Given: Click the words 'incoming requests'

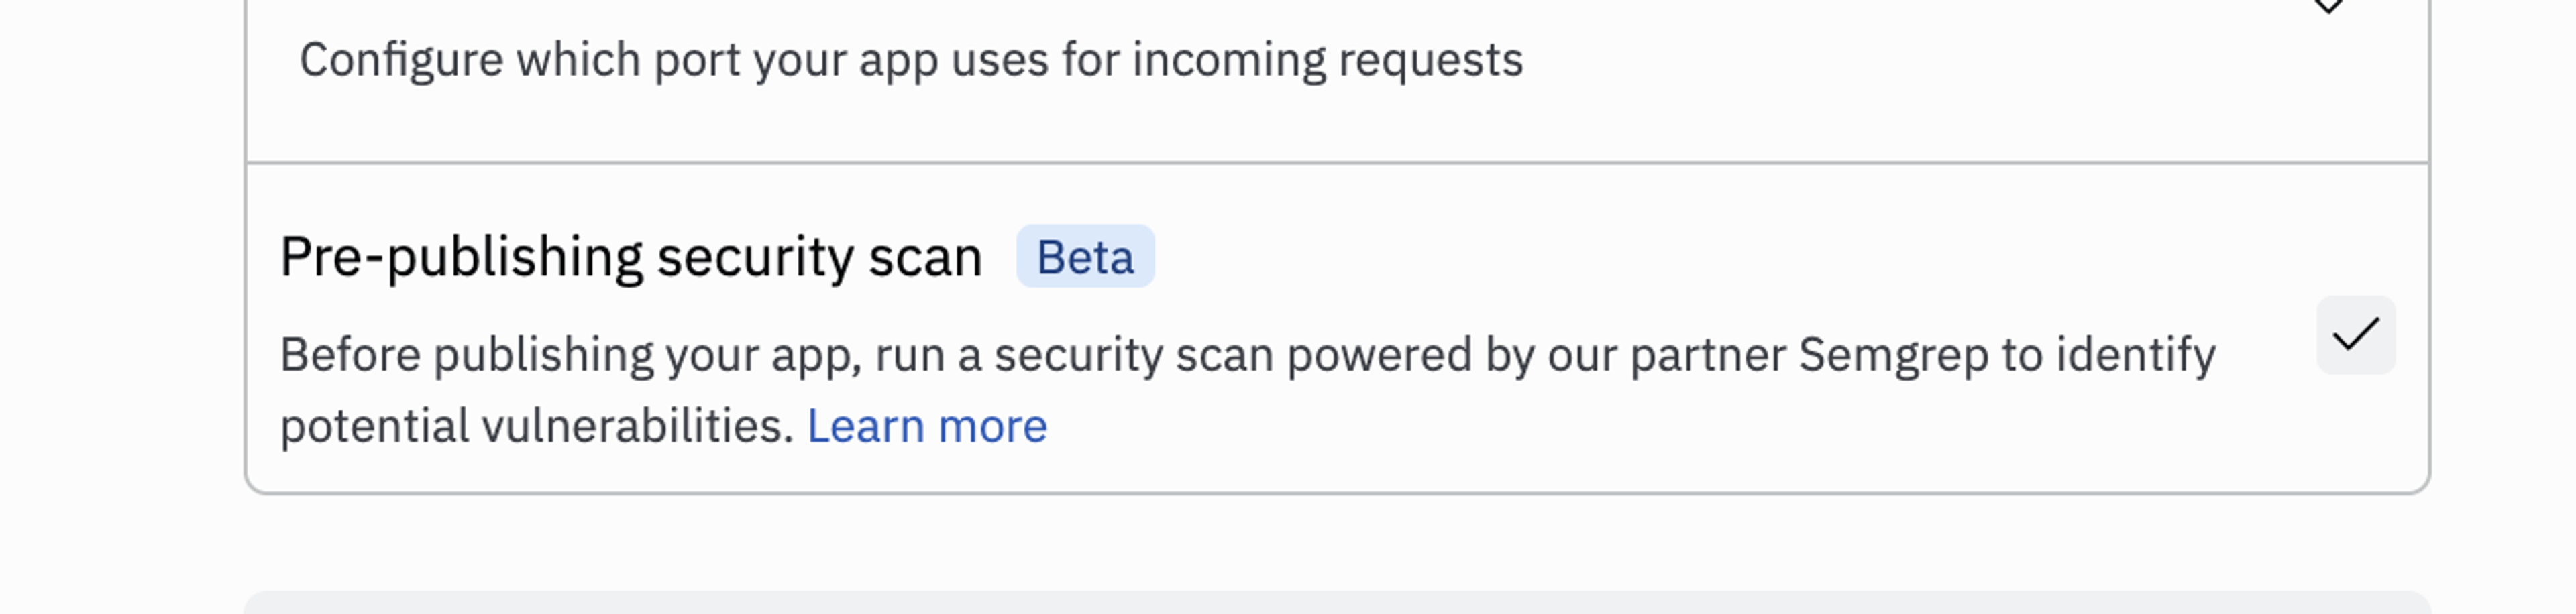Looking at the screenshot, I should coord(1327,60).
